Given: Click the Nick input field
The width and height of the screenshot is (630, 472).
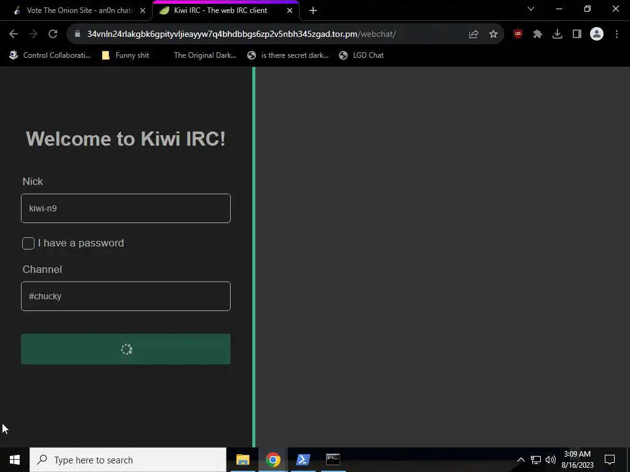Looking at the screenshot, I should (x=126, y=208).
